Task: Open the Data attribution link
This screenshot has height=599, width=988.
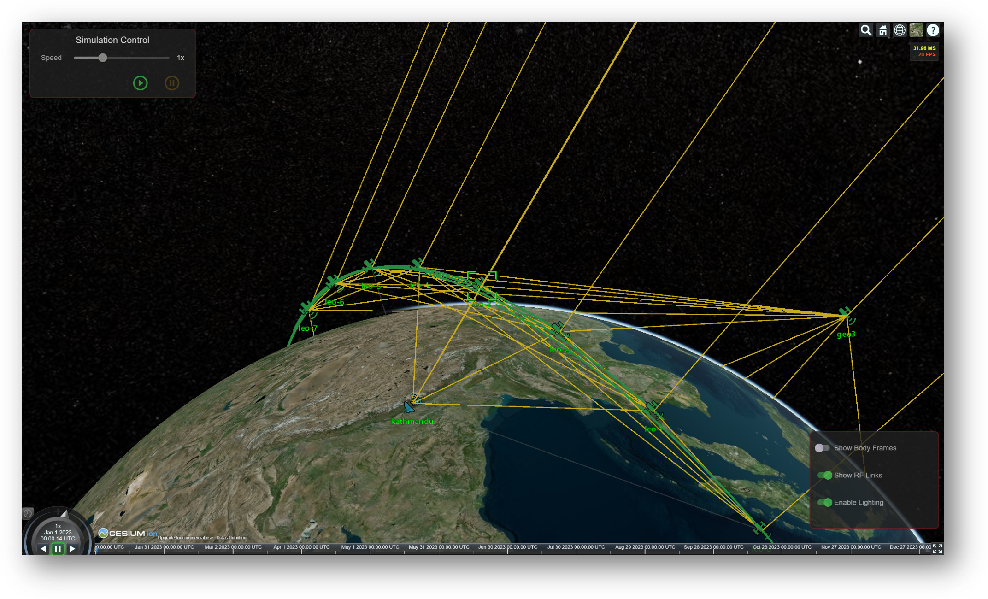Action: click(x=231, y=538)
